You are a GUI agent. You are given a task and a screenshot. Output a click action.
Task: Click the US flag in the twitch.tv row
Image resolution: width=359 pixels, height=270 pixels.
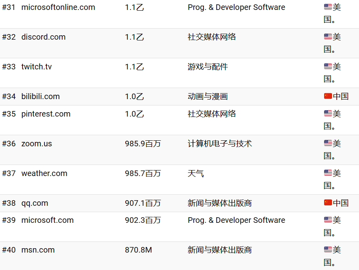(328, 67)
